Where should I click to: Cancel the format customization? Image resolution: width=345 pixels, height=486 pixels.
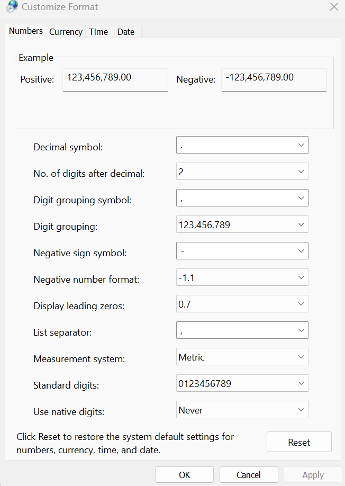point(249,474)
